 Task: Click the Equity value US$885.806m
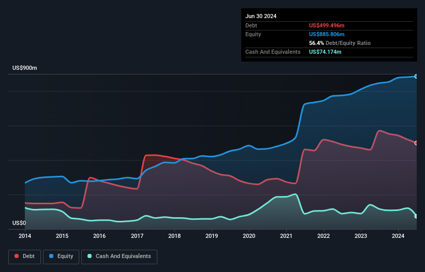(x=327, y=34)
